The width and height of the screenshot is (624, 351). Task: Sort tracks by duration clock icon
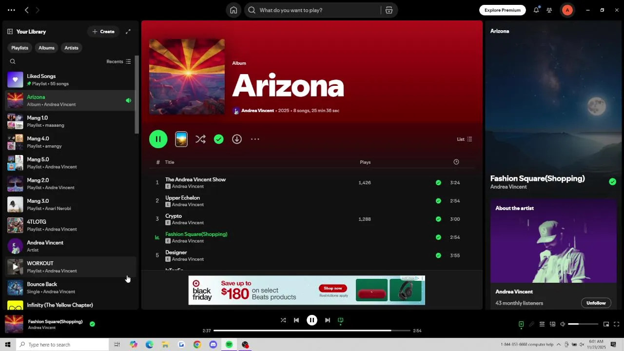(x=456, y=162)
